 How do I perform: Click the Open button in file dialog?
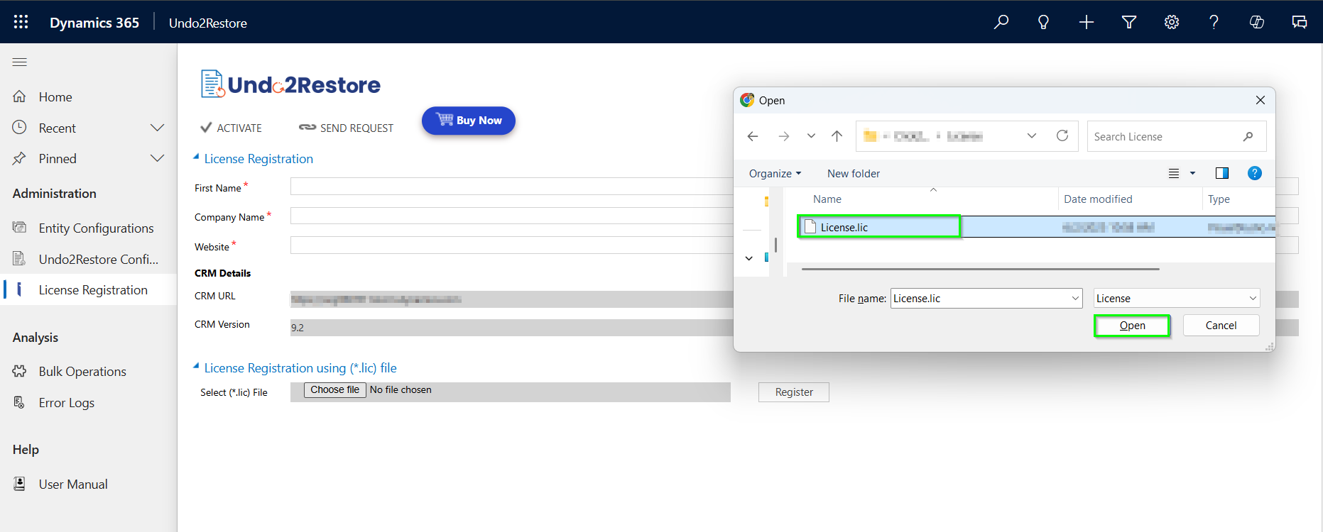point(1132,326)
